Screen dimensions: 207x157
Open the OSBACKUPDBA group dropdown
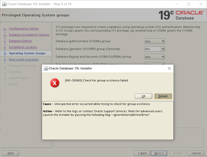(154, 57)
